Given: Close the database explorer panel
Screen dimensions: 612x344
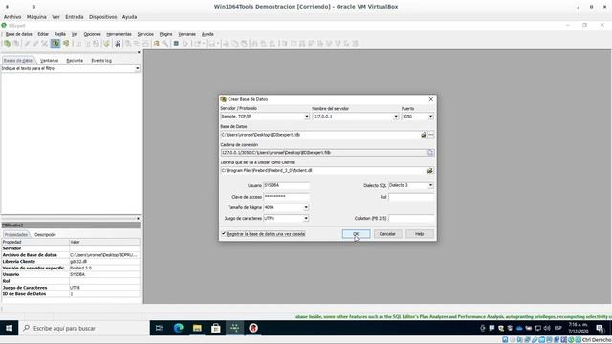Looking at the screenshot, I should pyautogui.click(x=138, y=52).
